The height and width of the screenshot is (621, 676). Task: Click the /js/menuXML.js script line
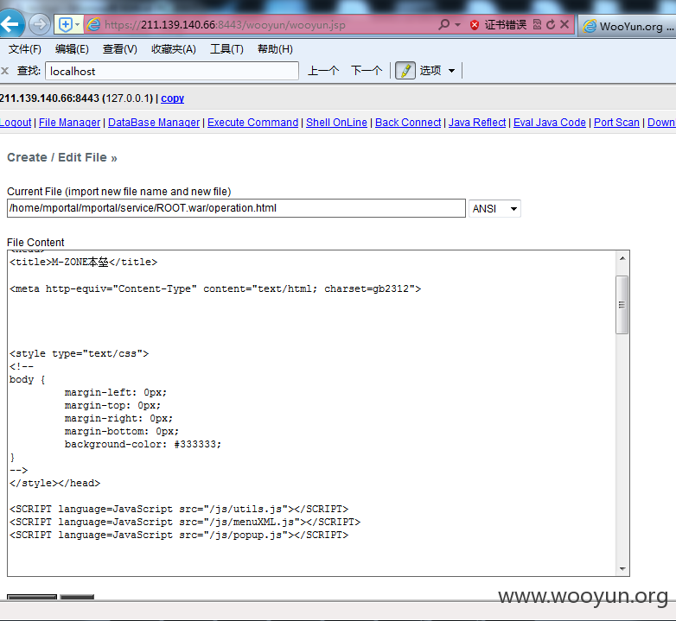coord(185,522)
